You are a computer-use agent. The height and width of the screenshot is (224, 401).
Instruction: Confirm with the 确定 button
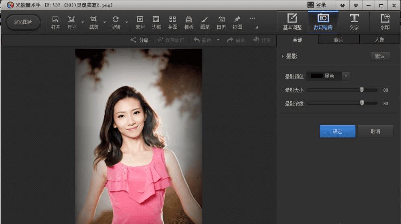pos(338,131)
